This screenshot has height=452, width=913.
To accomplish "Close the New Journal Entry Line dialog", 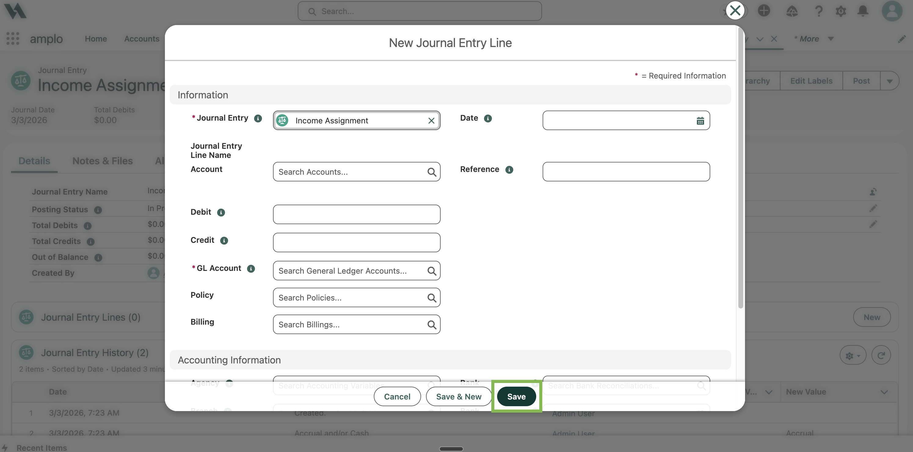I will point(735,11).
